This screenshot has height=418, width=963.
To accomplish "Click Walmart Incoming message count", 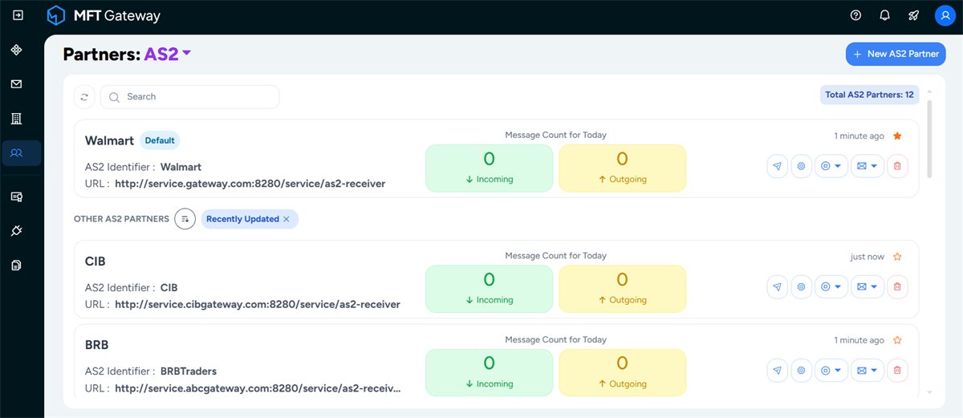I will (489, 168).
